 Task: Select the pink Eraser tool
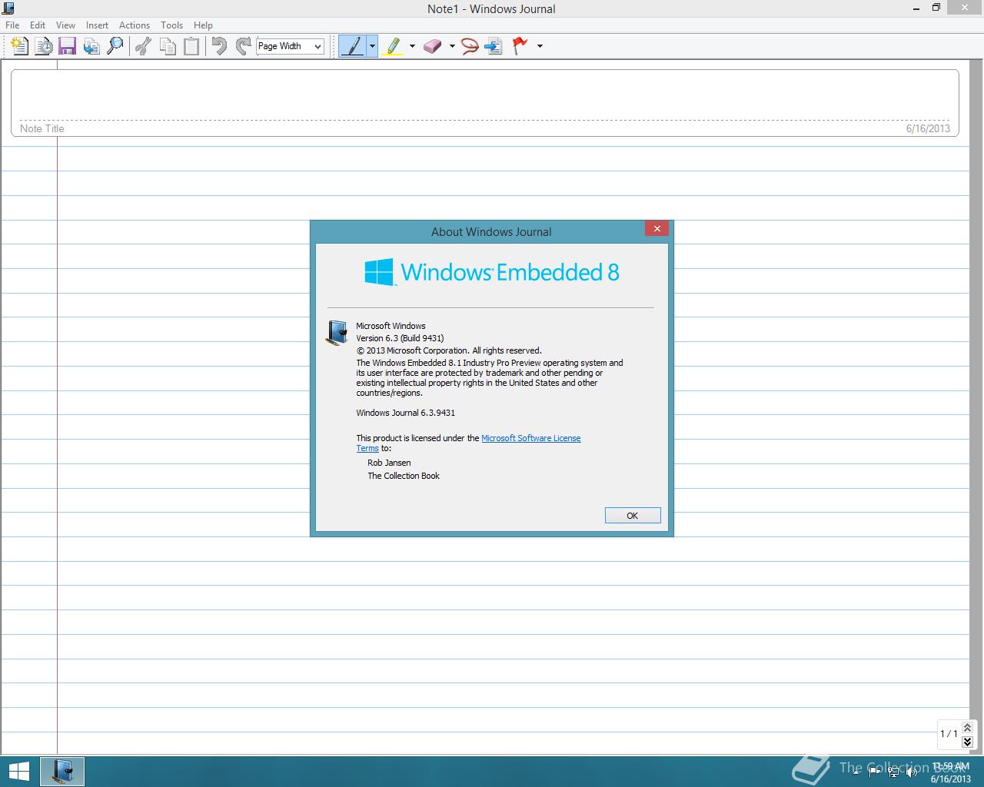pyautogui.click(x=433, y=46)
